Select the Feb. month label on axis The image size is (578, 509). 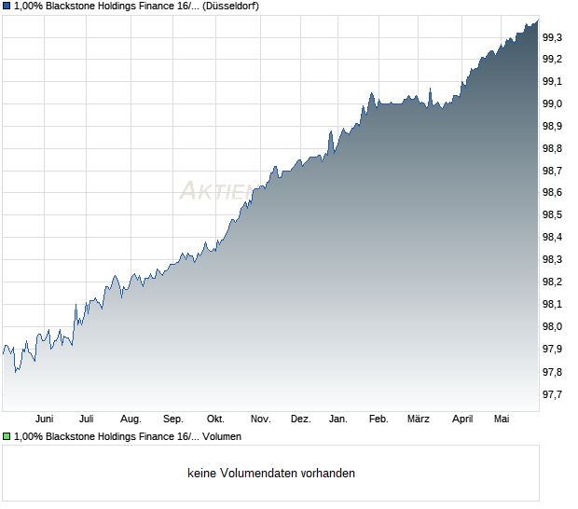[378, 420]
